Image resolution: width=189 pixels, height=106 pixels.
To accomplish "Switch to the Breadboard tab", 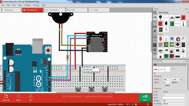I will (x=32, y=10).
